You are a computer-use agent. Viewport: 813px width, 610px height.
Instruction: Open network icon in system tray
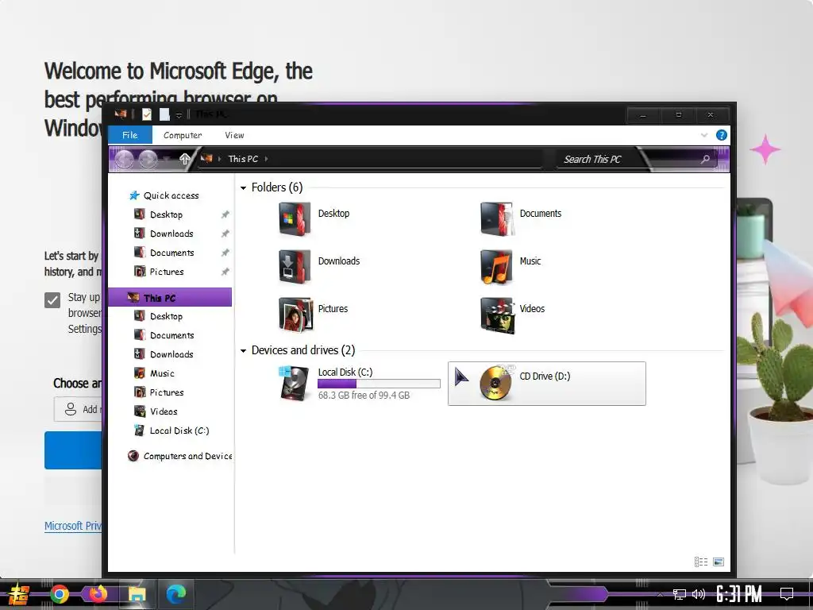point(680,594)
